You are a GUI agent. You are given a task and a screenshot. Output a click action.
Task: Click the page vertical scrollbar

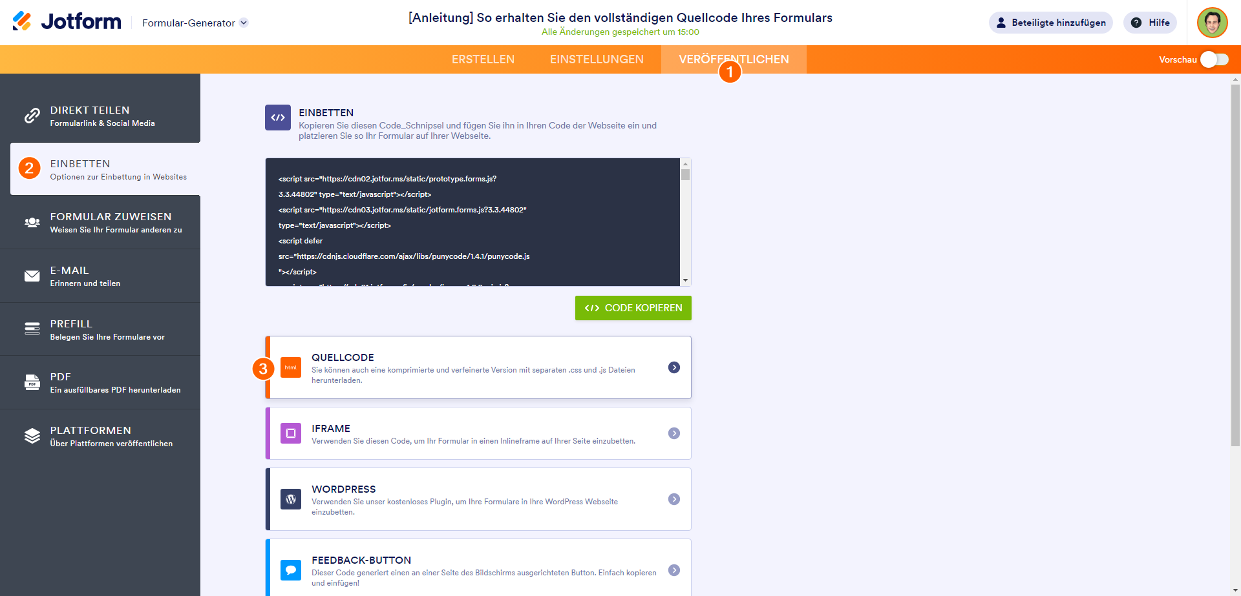tap(1235, 265)
